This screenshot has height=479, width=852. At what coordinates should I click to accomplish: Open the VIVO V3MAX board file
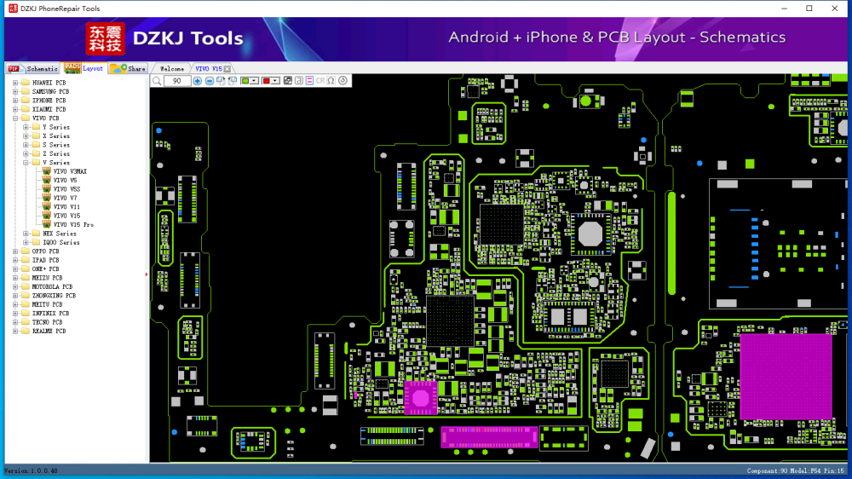tap(70, 171)
